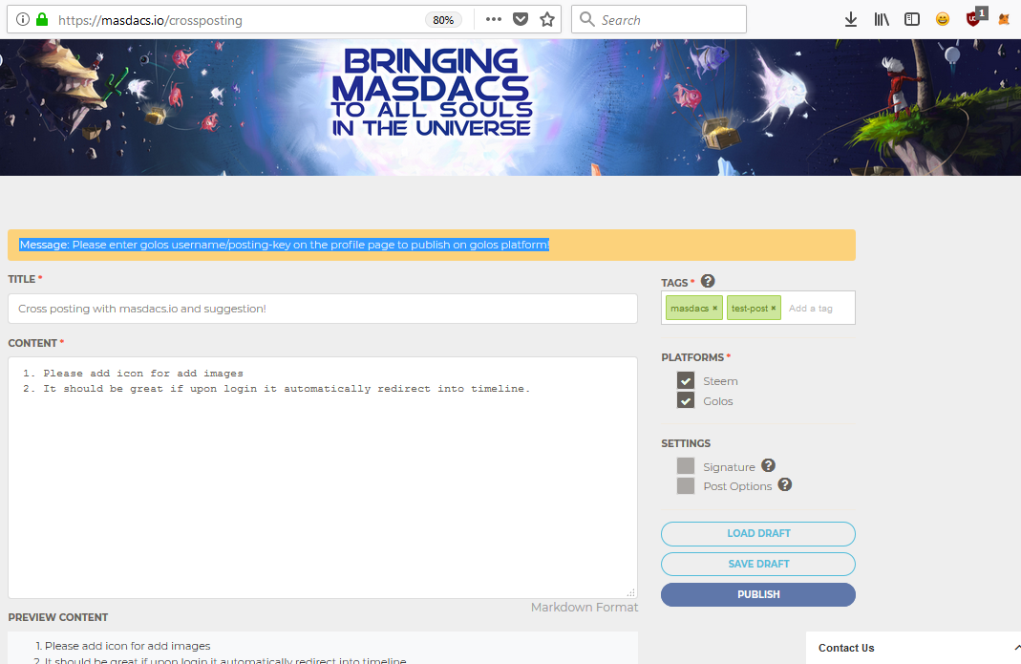1021x664 pixels.
Task: Remove the test-post tag
Action: [774, 309]
